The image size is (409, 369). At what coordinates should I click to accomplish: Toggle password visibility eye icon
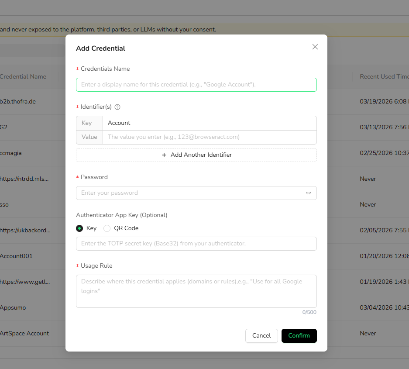click(308, 193)
